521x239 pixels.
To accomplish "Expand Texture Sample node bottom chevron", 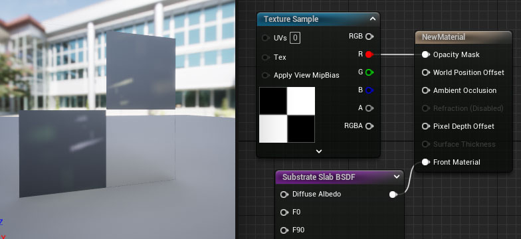I will [319, 151].
